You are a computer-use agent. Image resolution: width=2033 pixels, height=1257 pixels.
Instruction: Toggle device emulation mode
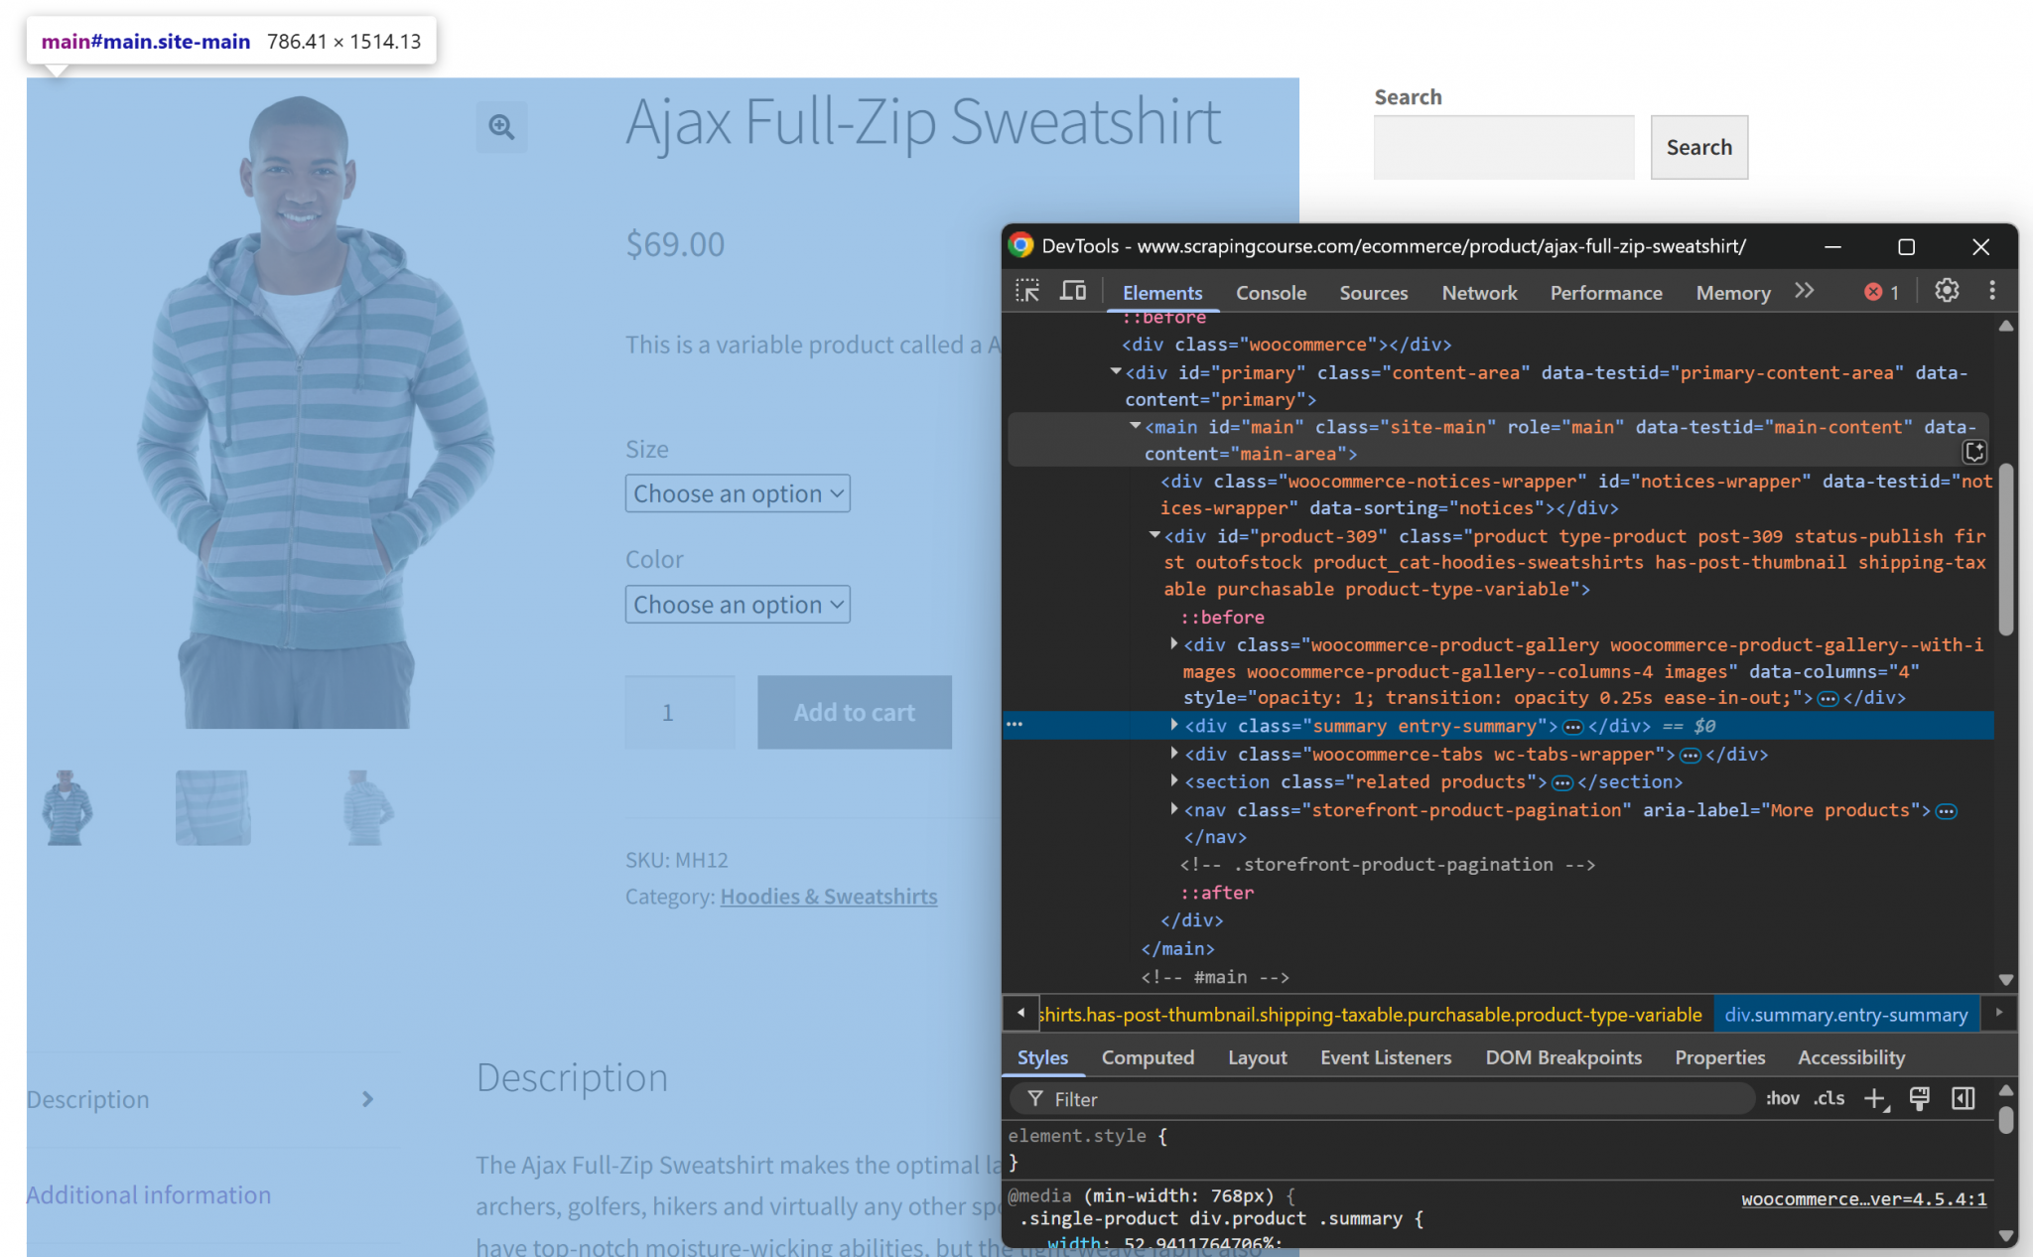tap(1072, 291)
